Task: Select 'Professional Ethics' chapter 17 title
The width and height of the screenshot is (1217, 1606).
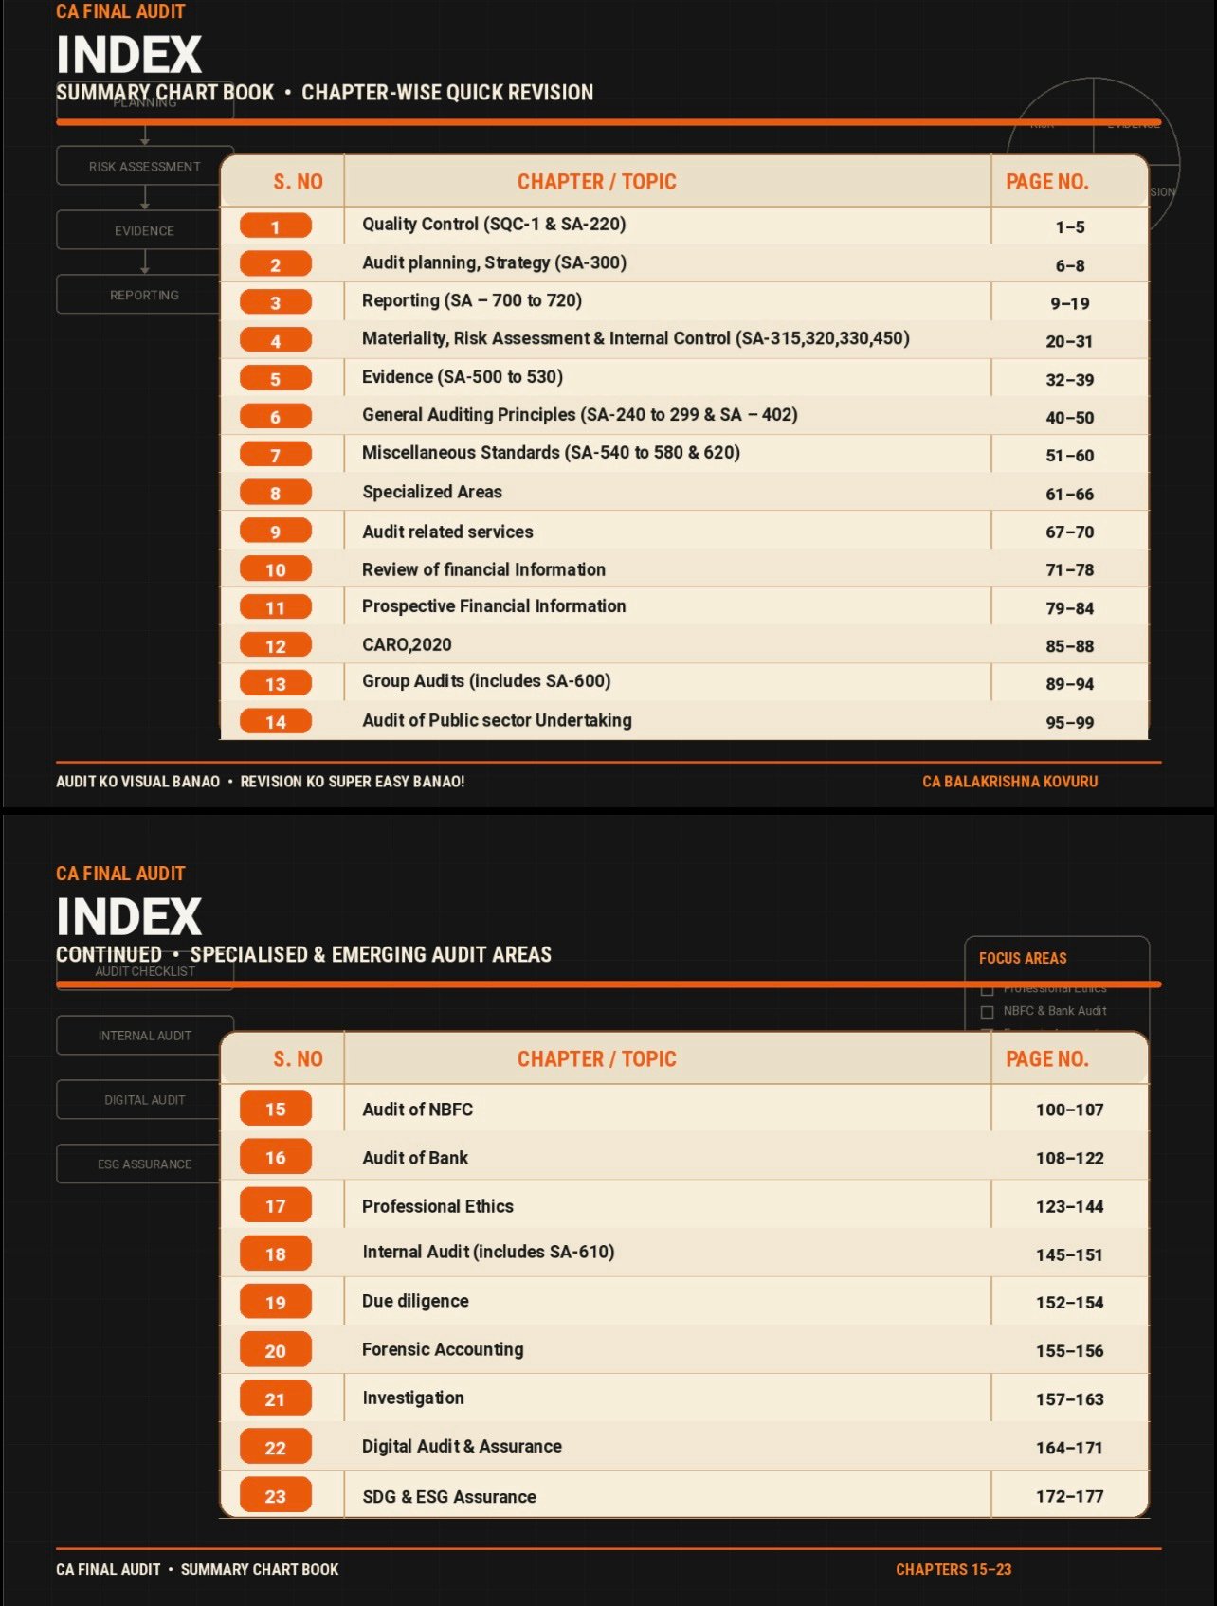Action: (438, 1206)
